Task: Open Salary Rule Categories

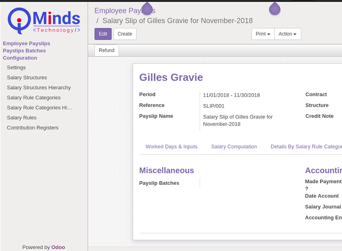Action: (x=34, y=98)
